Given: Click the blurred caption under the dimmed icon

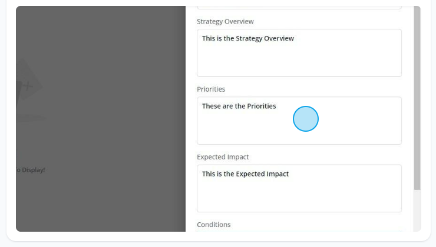Looking at the screenshot, I should 31,118.
